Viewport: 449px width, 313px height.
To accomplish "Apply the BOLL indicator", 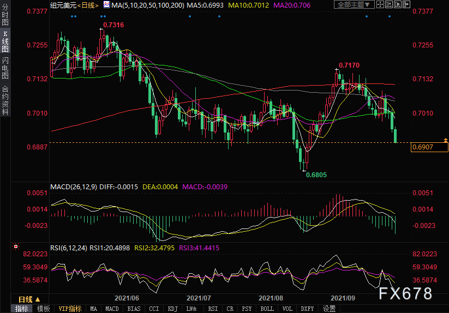I will [267, 309].
